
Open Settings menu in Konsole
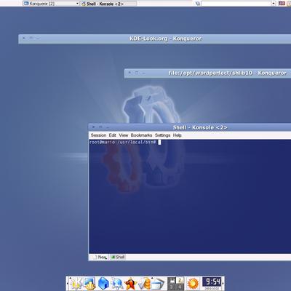click(162, 135)
